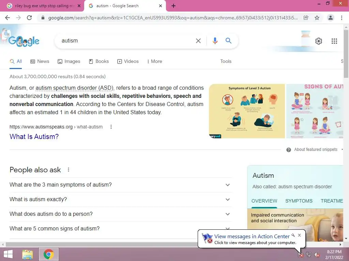Expand 'What are the 3 main symptoms' question
The image size is (349, 261).
tap(121, 185)
